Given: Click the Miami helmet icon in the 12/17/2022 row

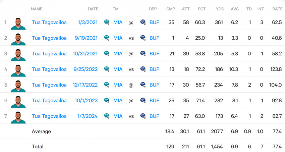Looking at the screenshot, I should point(107,85).
